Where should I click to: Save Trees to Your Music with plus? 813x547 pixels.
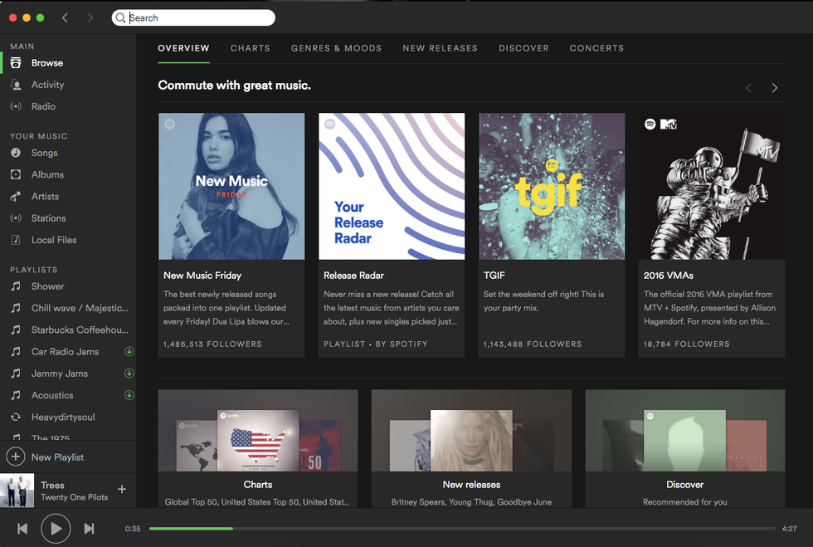click(122, 490)
